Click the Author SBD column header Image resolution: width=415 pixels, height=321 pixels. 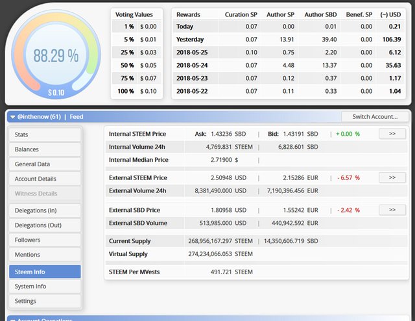pos(320,14)
